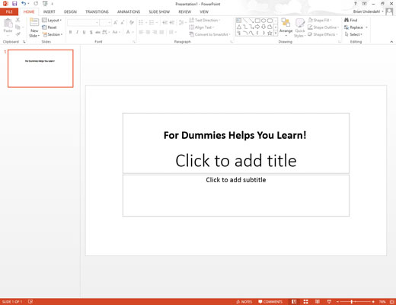Switch to the INSERT tab
Screen dimensions: 396x305
(x=49, y=11)
